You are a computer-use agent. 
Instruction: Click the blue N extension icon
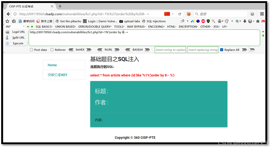click(x=193, y=21)
